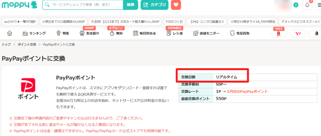321x136 pixels.
Task: Open the 18,700円相当 promo chip
Action: click(x=253, y=22)
